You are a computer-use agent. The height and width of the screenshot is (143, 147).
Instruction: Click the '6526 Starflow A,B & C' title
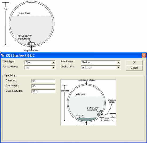[x=20, y=55]
